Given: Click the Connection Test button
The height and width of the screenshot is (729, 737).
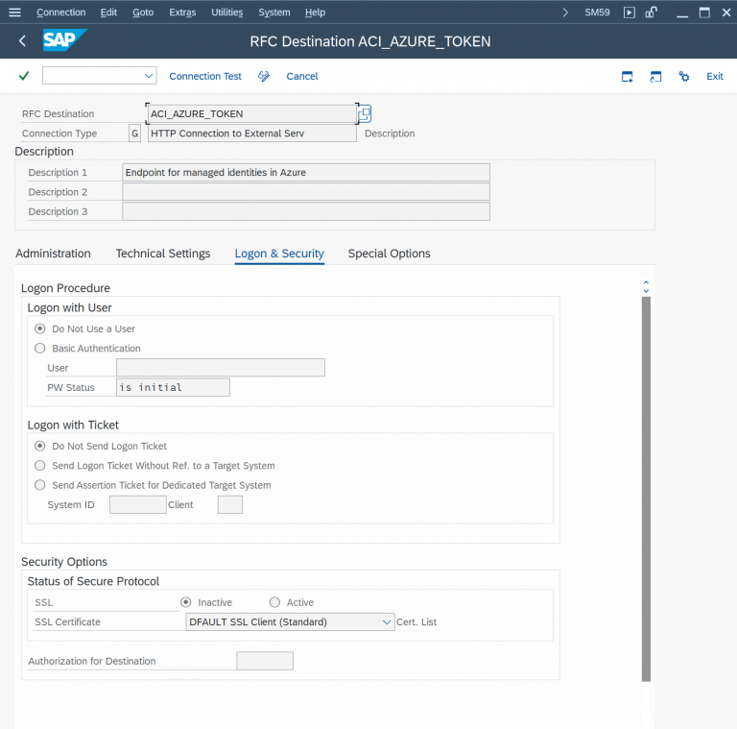Looking at the screenshot, I should [205, 76].
